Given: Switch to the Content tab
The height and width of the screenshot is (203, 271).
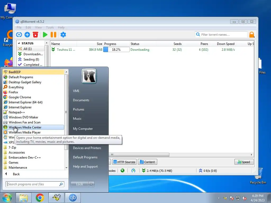Looking at the screenshot, I should click(147, 162).
